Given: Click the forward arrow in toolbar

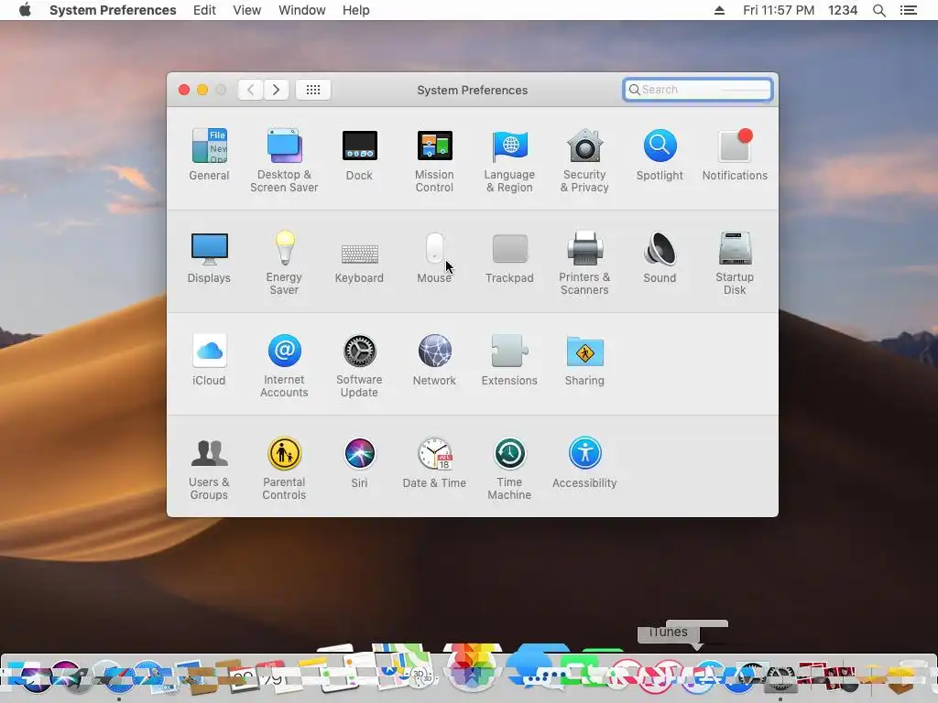Looking at the screenshot, I should [277, 90].
